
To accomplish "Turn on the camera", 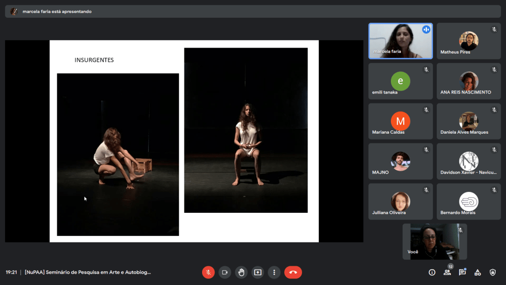I will 225,272.
